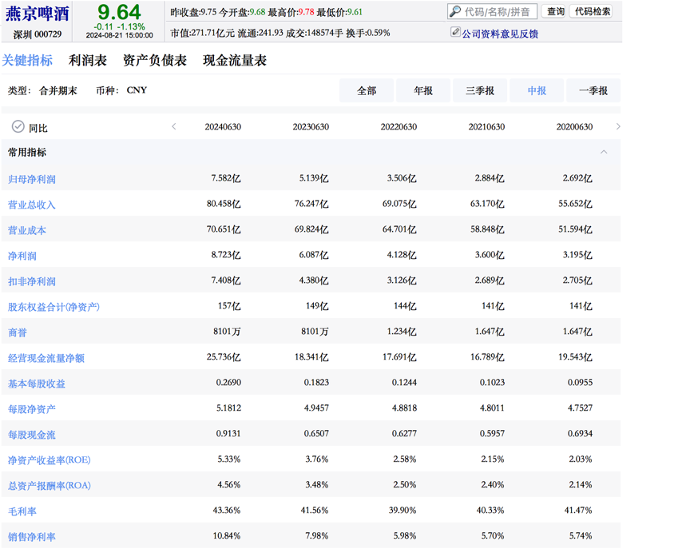The image size is (690, 549).
Task: Toggle the 同比 checkmark option
Action: pos(18,127)
